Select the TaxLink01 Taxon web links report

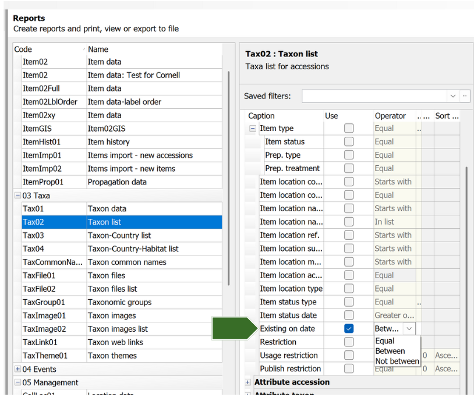[122, 342]
